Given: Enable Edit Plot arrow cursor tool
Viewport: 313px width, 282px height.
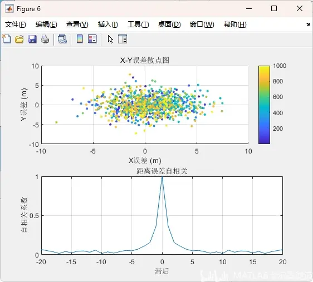Looking at the screenshot, I should pyautogui.click(x=110, y=39).
